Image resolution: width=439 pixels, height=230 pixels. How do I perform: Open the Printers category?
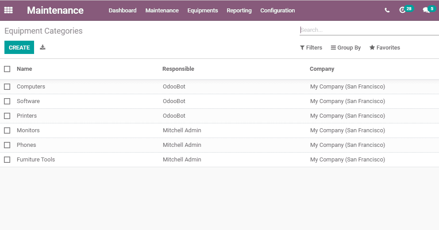(27, 116)
